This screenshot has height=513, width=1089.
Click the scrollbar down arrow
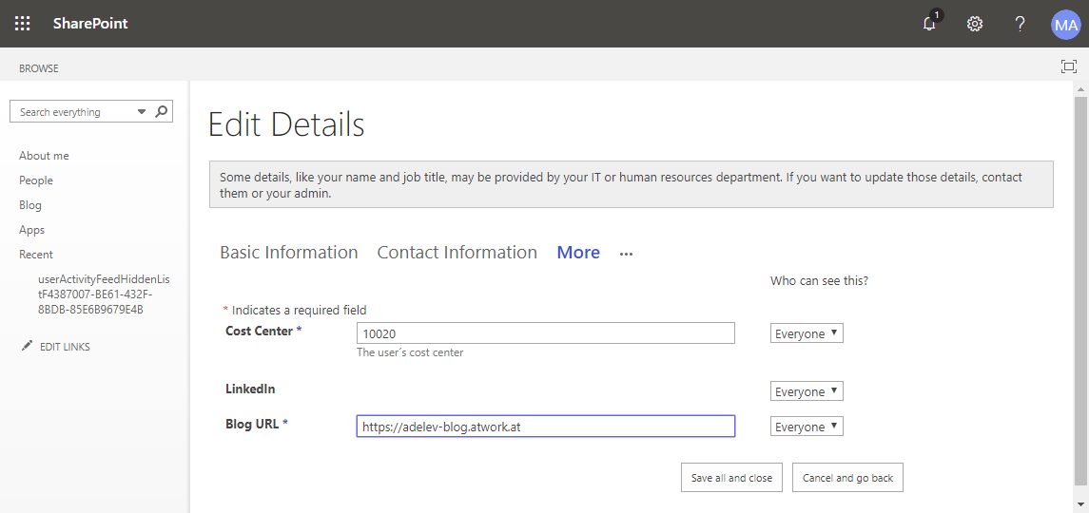1080,503
